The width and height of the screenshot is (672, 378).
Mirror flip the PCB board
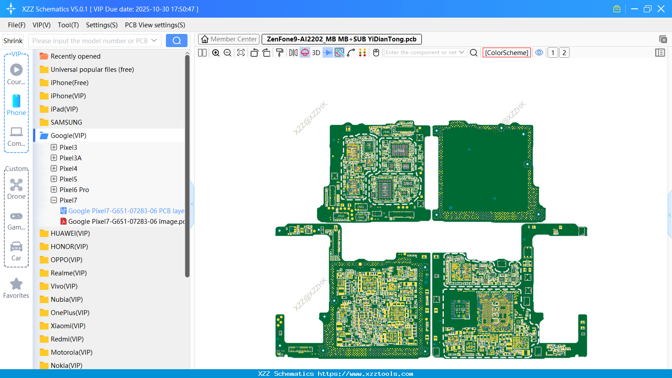click(293, 52)
